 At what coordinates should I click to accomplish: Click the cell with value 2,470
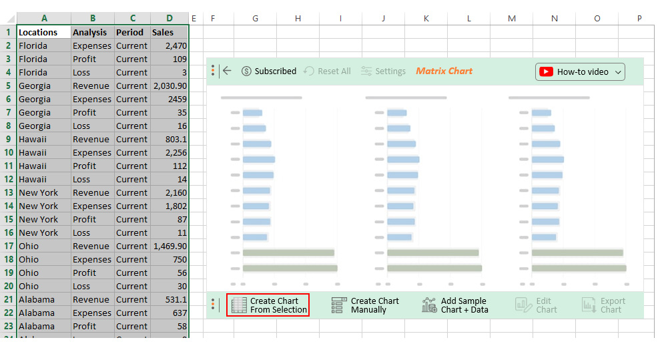170,46
